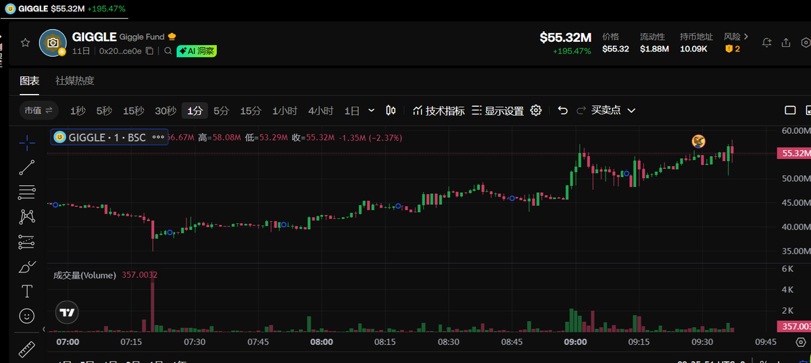Viewport: 811px width, 363px height.
Task: Select the horizontal lines Fibonacci tool
Action: click(27, 192)
